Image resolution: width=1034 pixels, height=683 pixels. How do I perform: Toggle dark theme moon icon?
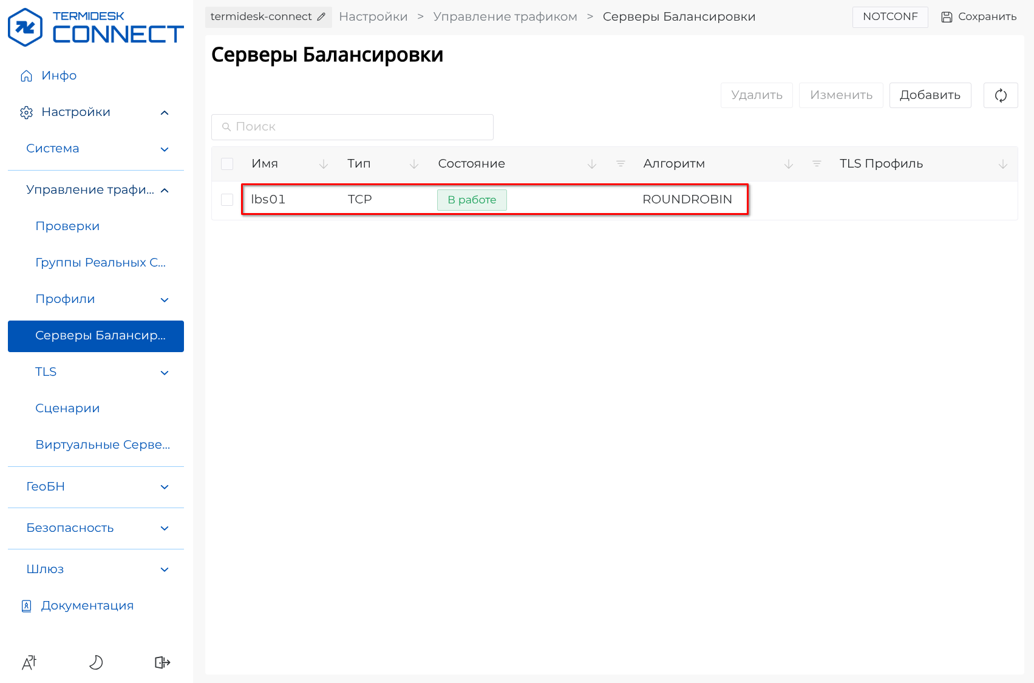point(96,662)
